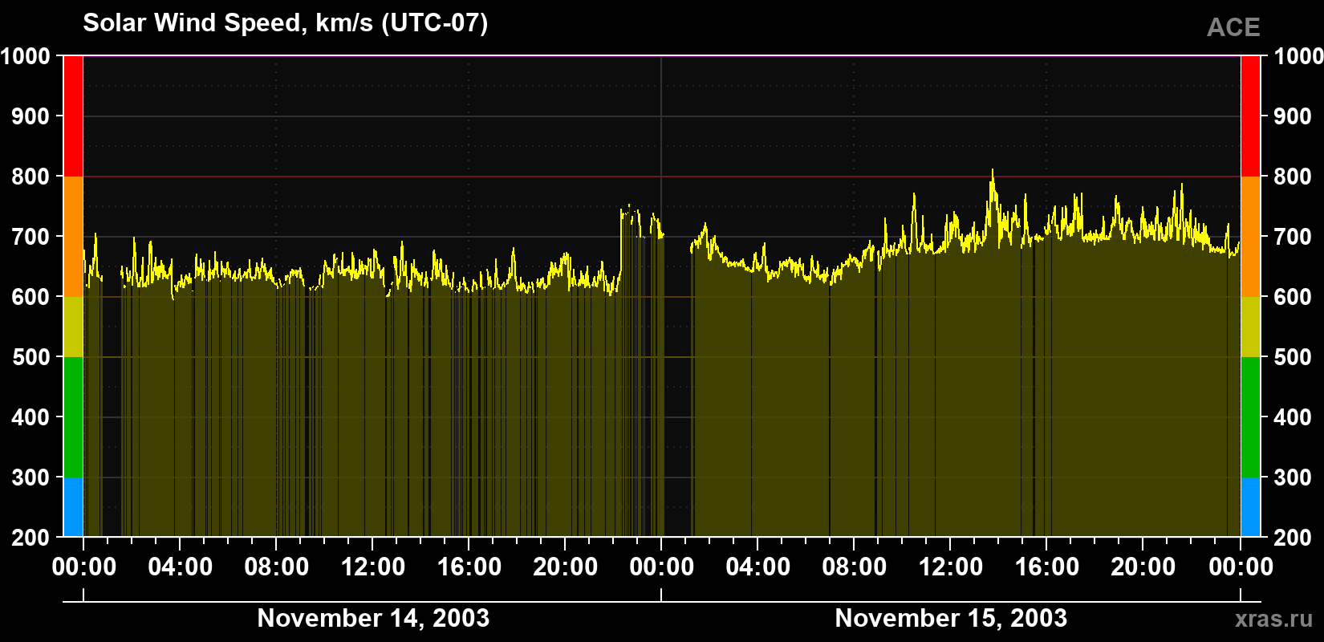1324x642 pixels.
Task: Click the 'Solar Wind Speed, km/s (UTC-07)' chart title
Action: pos(285,23)
